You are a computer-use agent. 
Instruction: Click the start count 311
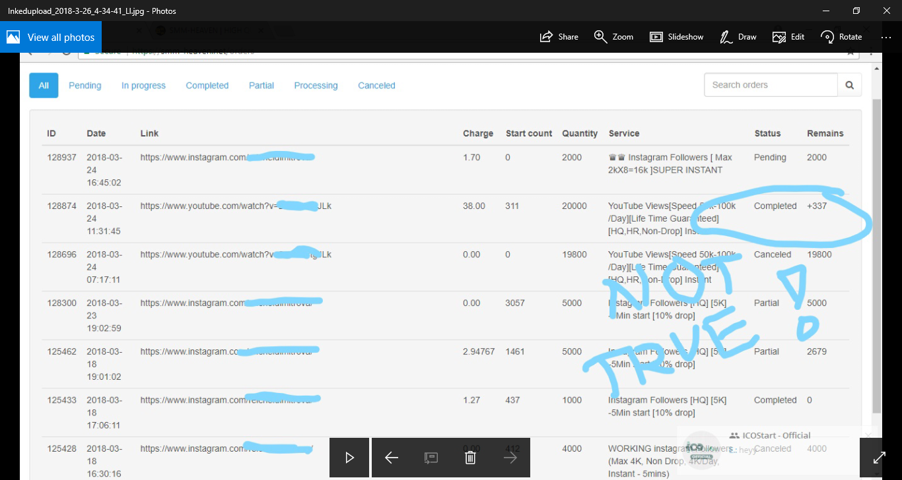[x=513, y=206]
